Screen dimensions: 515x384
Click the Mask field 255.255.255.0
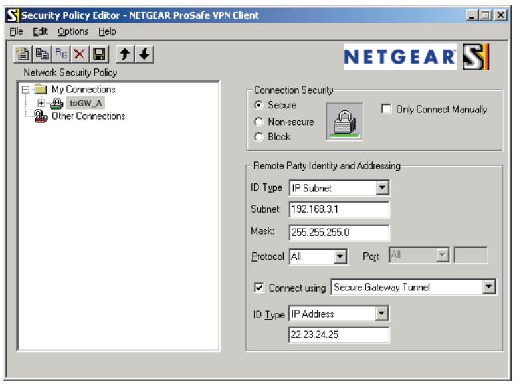(x=340, y=233)
